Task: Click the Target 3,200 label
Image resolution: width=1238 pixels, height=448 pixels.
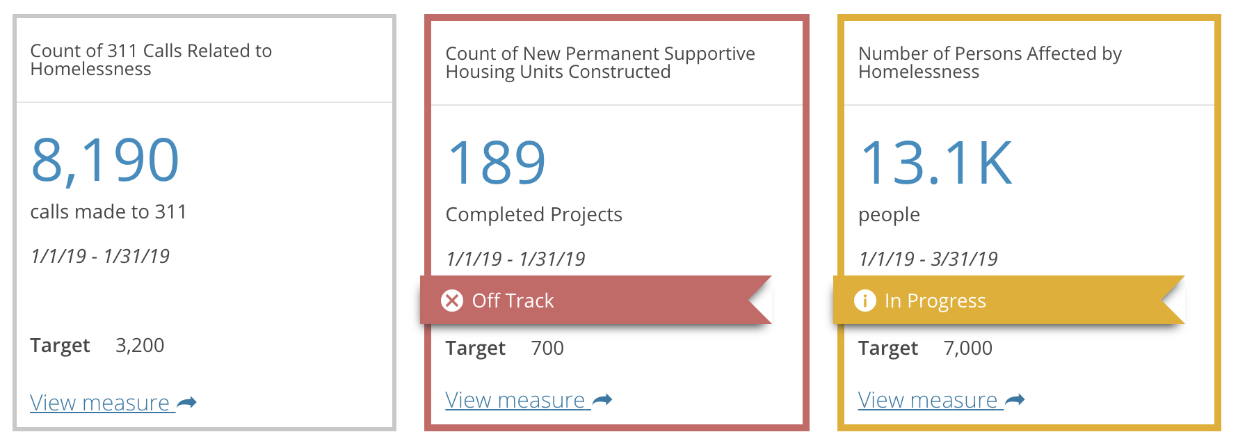Action: [97, 346]
